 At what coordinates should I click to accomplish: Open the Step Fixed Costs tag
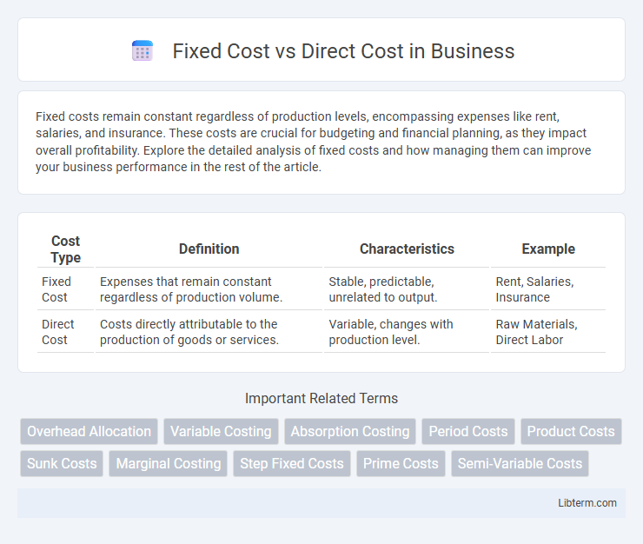coord(292,463)
